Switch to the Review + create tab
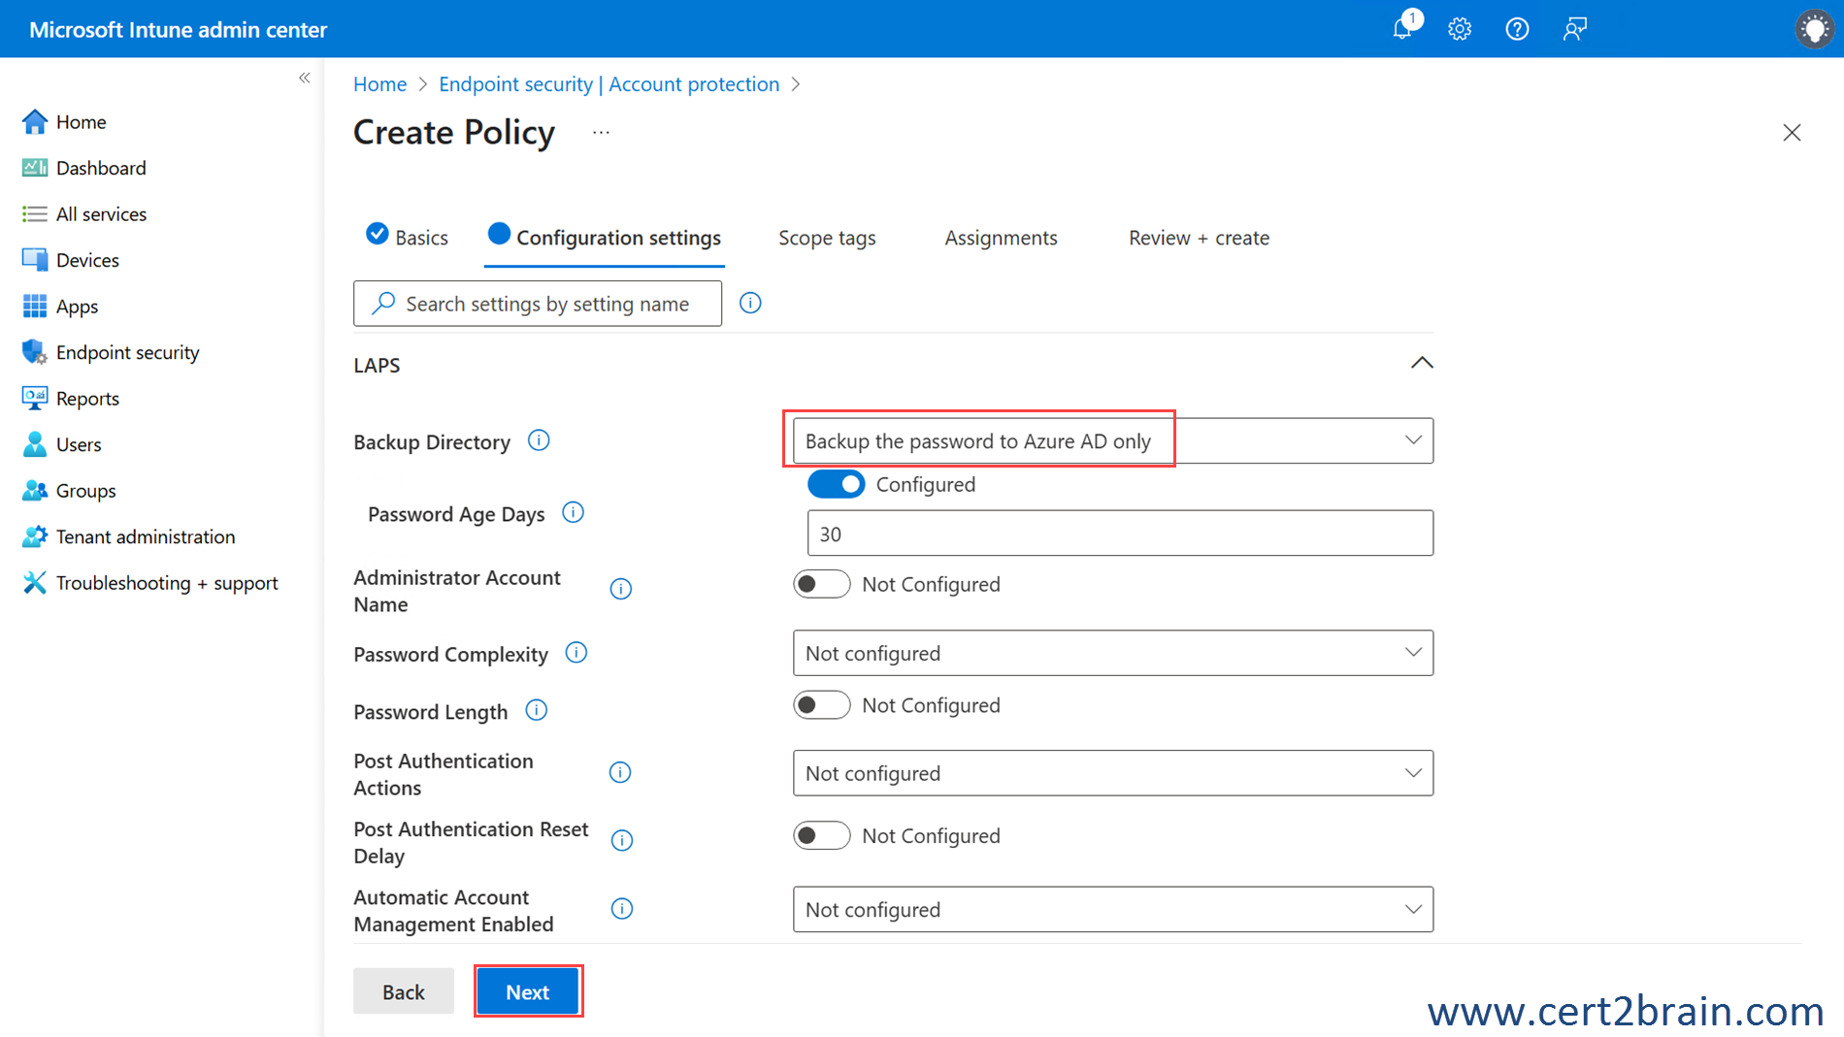 (1199, 238)
